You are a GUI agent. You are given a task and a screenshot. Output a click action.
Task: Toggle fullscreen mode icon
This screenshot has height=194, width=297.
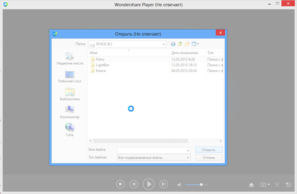277,185
